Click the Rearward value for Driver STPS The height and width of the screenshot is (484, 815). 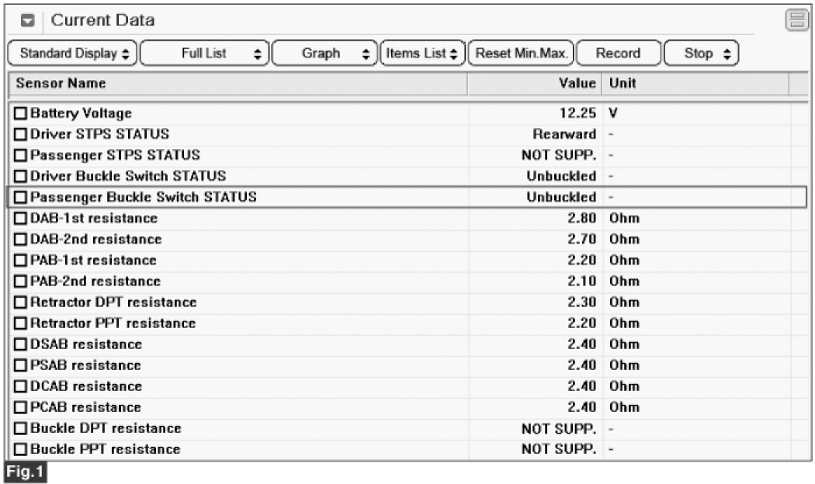point(564,134)
